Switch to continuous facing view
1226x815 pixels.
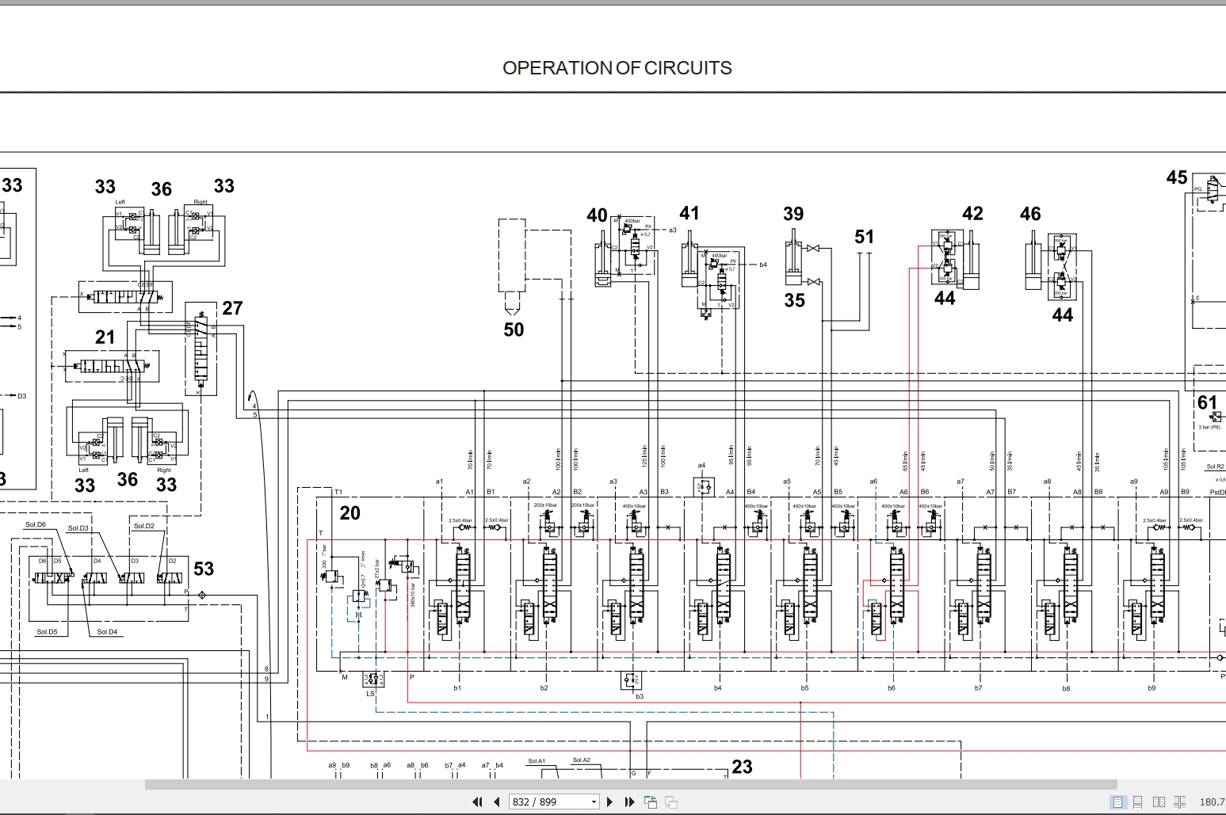[1180, 802]
